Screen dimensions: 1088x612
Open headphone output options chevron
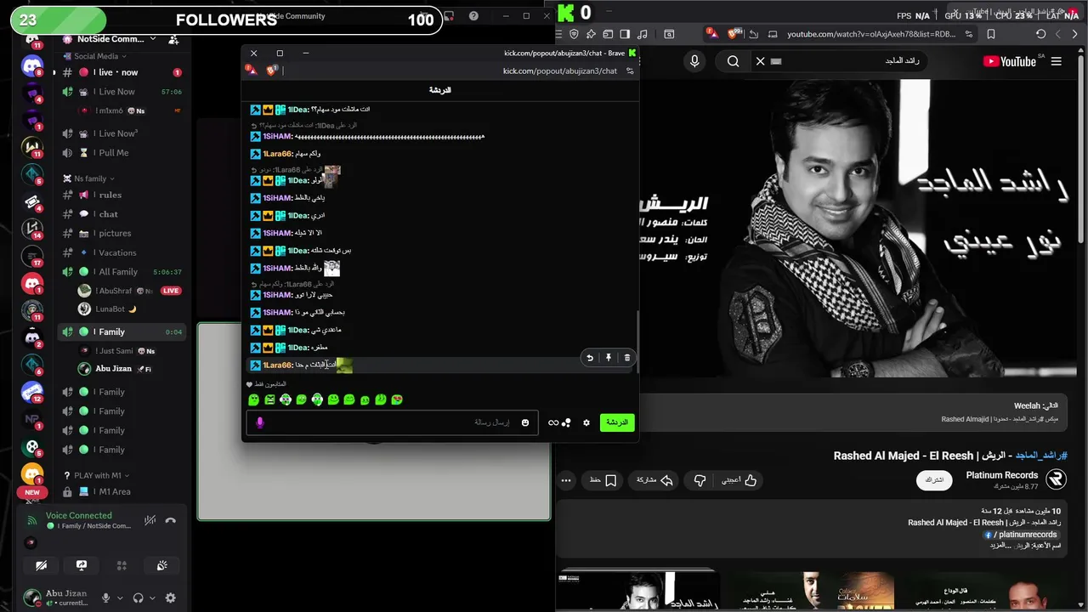(x=152, y=598)
